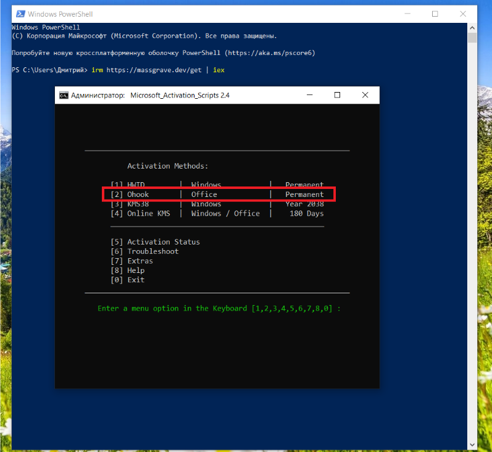Click the Microsoft_Activation_Scripts 2.4 title text
This screenshot has height=452, width=492.
(x=180, y=96)
